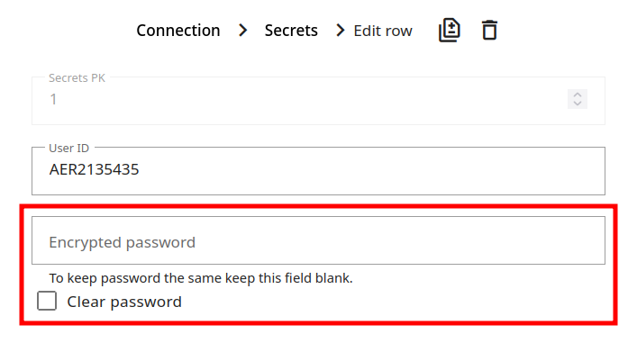Go back to the Secrets breadcrumb
Viewport: 637px width, 352px height.
coord(291,31)
